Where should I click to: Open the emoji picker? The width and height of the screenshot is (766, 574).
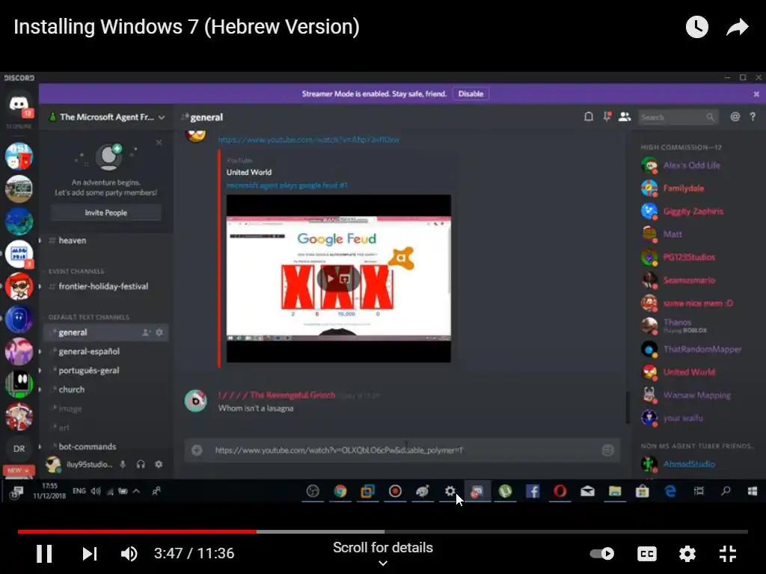point(607,450)
